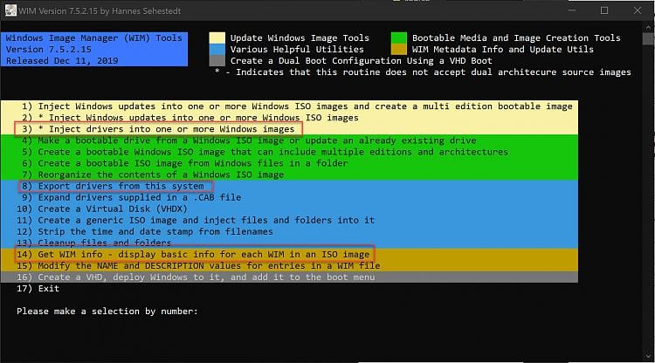Click the 'Bootable Media and Image Creation Tools' label
Image resolution: width=655 pixels, height=363 pixels.
point(516,38)
